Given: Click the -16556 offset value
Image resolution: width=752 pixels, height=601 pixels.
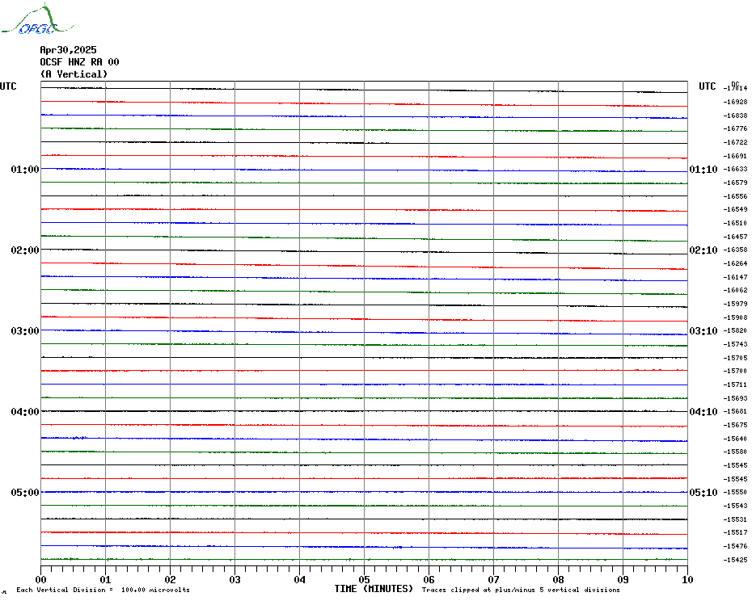Looking at the screenshot, I should tap(735, 196).
